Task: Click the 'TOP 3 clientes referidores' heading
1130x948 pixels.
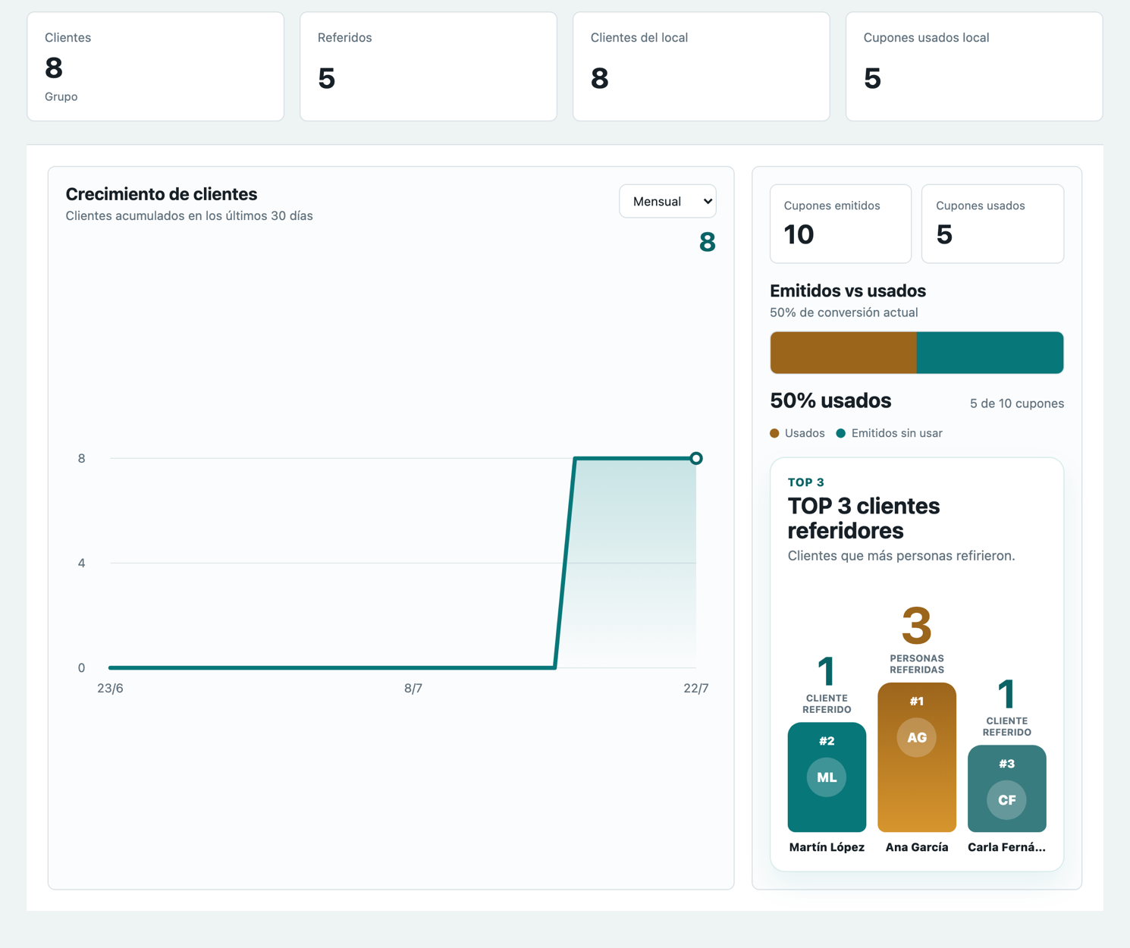Action: pos(864,518)
